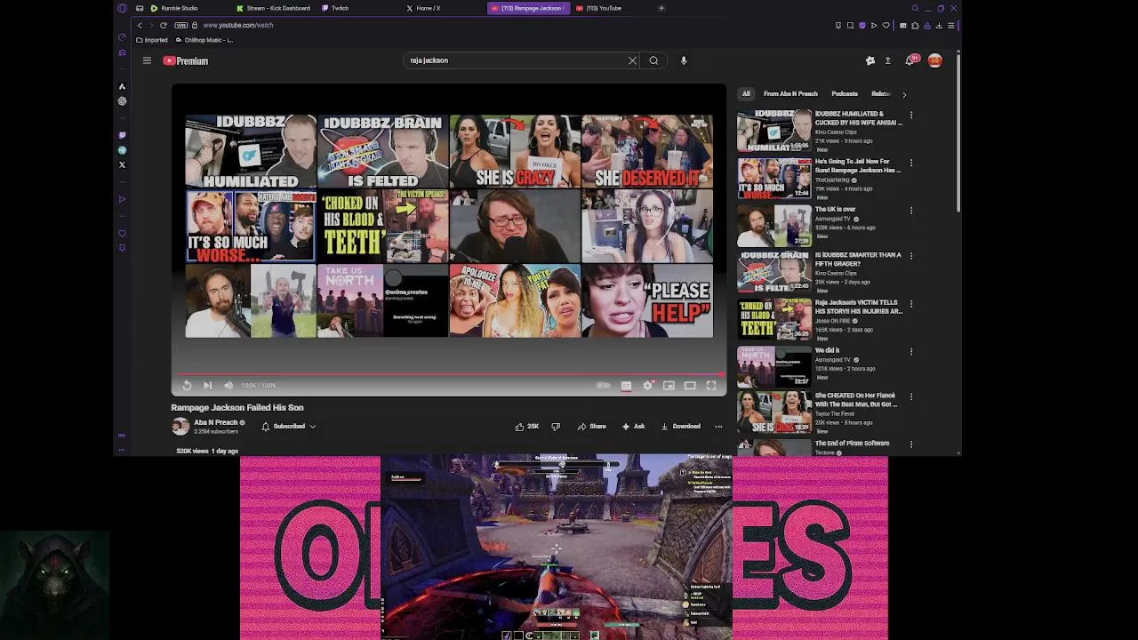Start voice search with microphone

point(684,60)
